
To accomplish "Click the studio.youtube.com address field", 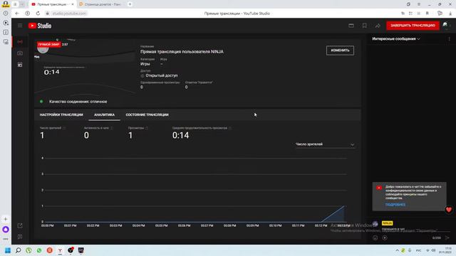I will 69,14.
